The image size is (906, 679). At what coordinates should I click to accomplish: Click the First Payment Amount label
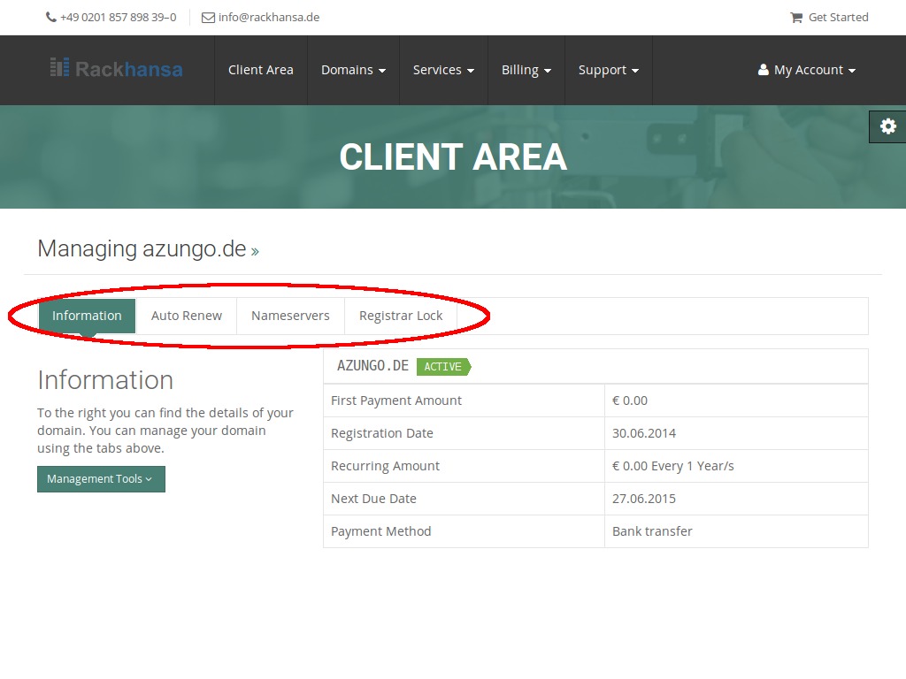pyautogui.click(x=396, y=401)
